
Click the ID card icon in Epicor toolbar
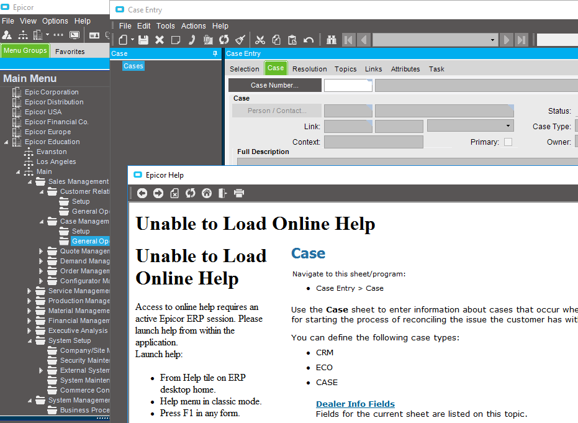(x=94, y=35)
